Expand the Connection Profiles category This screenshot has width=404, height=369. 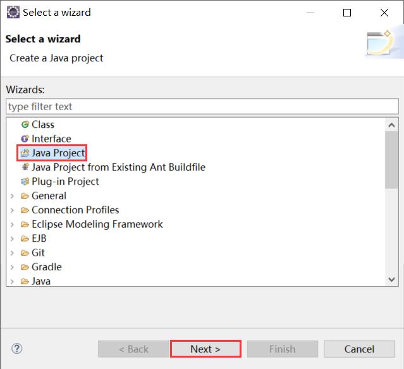click(12, 210)
